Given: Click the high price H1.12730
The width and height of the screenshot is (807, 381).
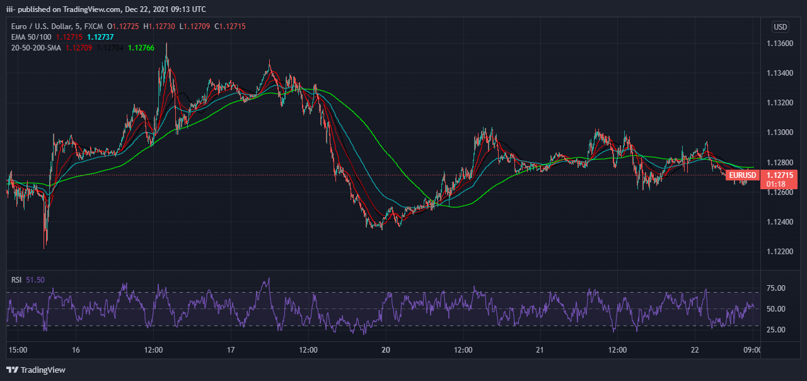Looking at the screenshot, I should (x=159, y=26).
